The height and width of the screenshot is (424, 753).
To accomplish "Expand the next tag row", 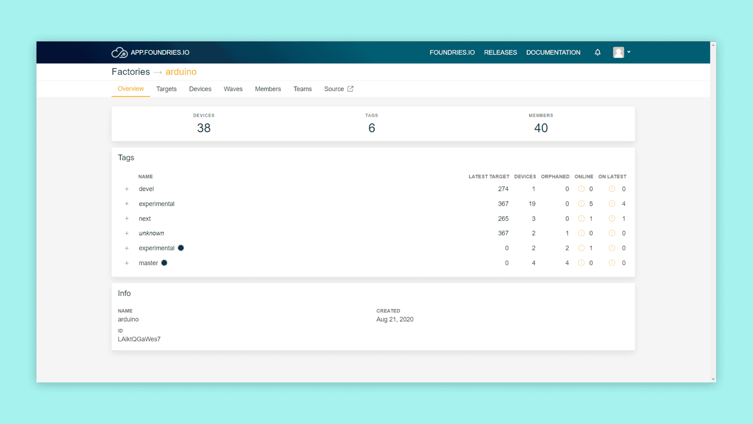I will point(127,219).
